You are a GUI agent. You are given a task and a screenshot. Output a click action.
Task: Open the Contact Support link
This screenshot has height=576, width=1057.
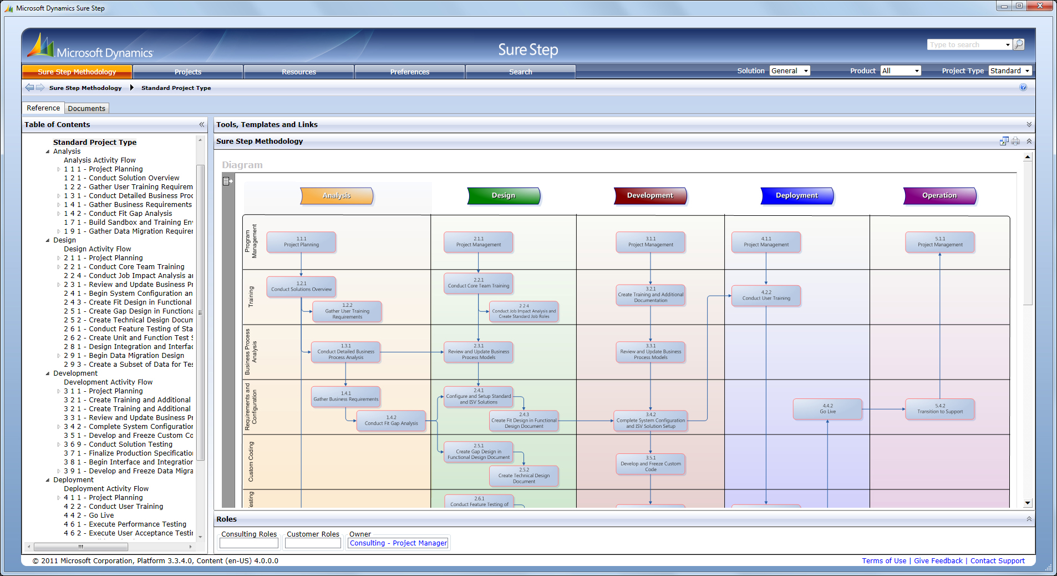(998, 560)
